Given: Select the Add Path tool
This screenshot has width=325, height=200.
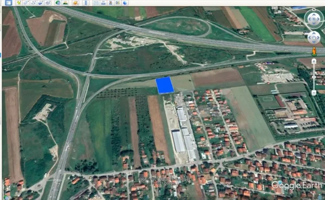Looking at the screenshot, I should [x=33, y=2].
